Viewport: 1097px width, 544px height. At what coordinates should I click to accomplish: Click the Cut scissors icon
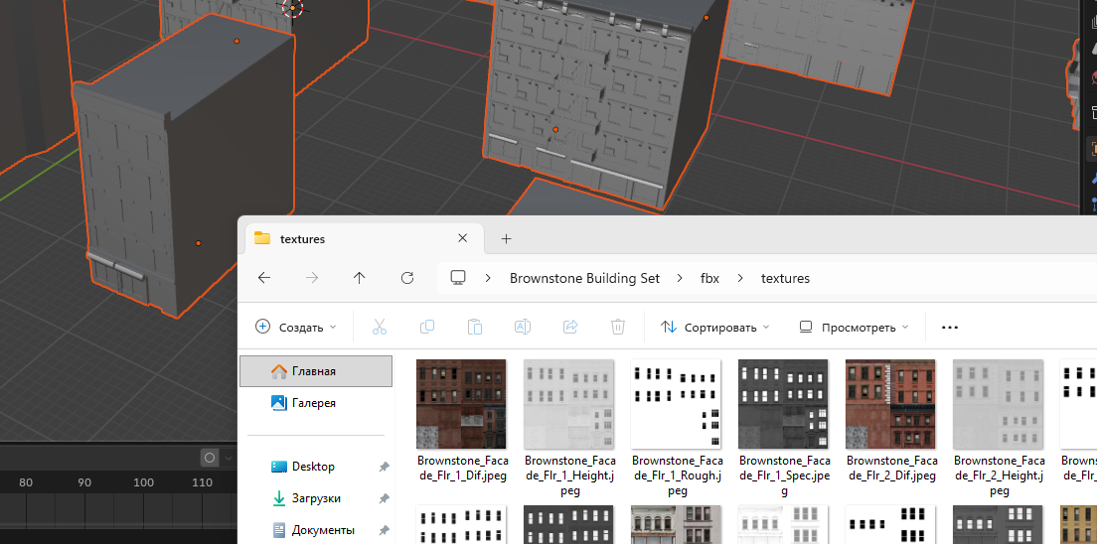(x=380, y=327)
